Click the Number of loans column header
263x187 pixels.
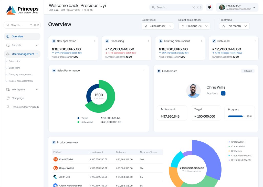pos(148,152)
